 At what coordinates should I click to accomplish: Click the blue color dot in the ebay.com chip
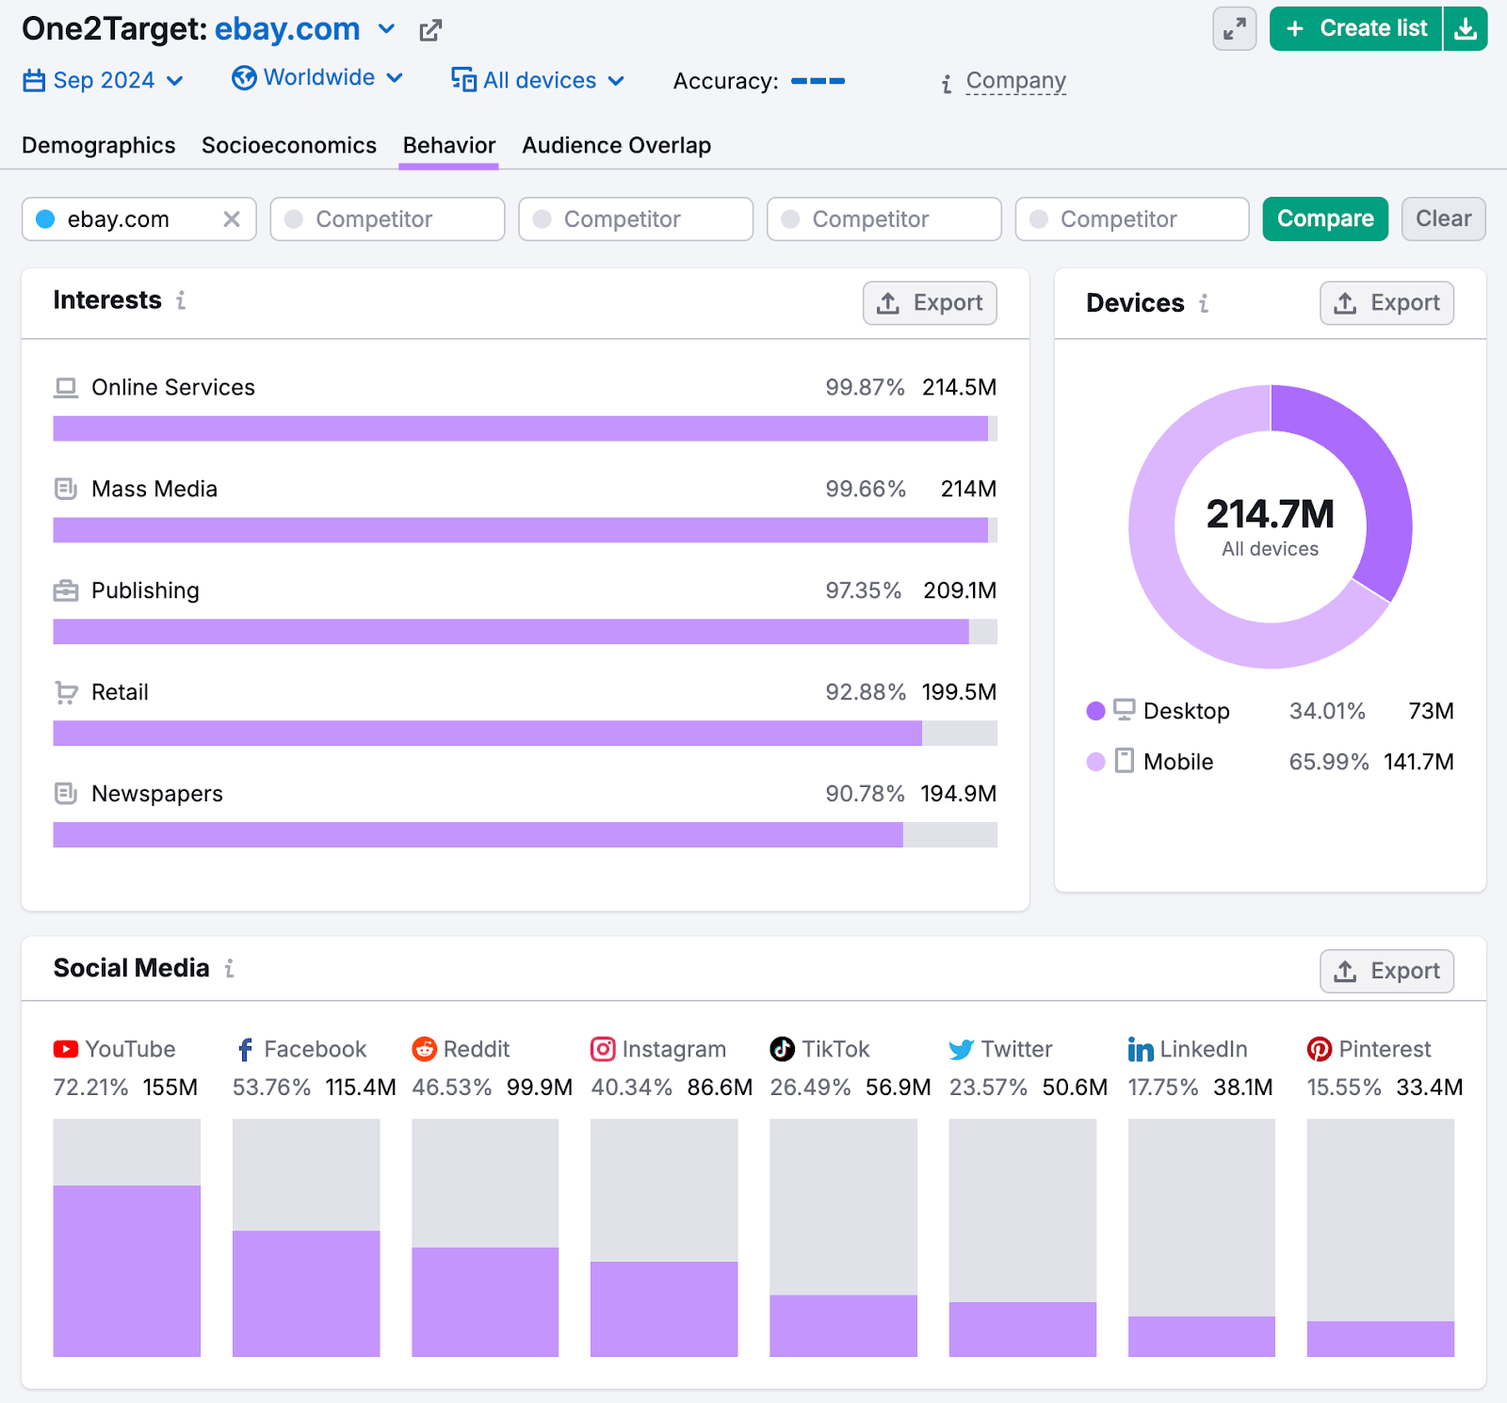43,218
